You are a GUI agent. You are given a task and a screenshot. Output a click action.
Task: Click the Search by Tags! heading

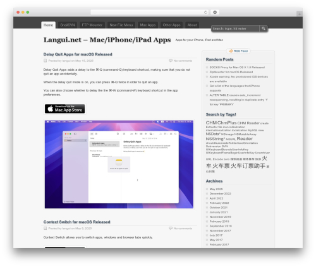221,114
